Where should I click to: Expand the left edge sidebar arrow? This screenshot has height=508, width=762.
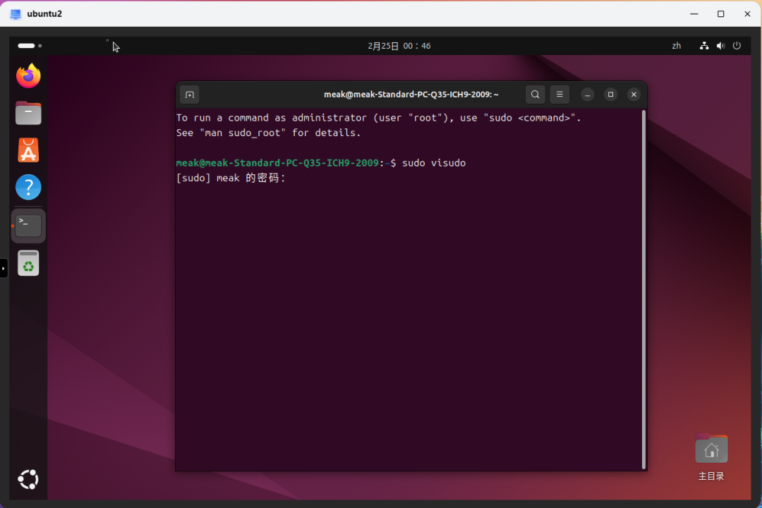4,268
